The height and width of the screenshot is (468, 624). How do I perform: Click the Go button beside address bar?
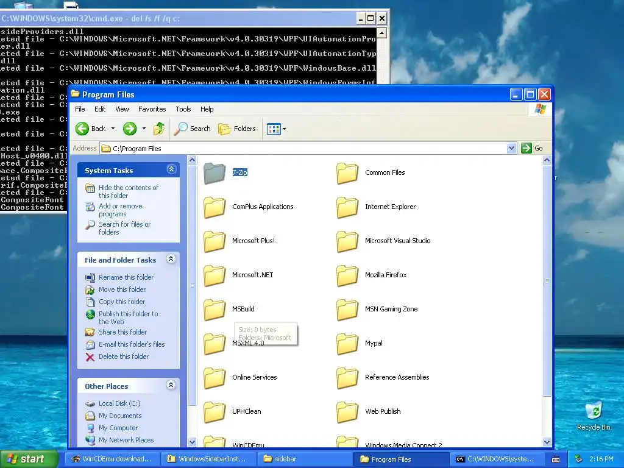pyautogui.click(x=532, y=148)
